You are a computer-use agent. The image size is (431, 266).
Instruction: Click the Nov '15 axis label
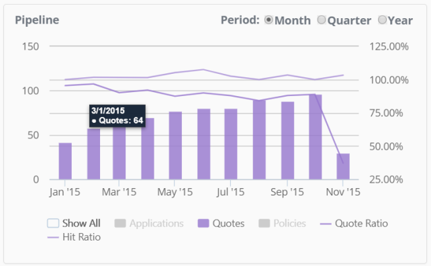343,192
